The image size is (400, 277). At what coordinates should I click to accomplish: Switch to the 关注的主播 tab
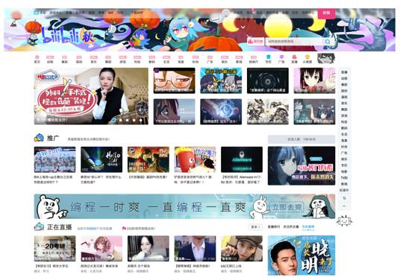pos(291,226)
